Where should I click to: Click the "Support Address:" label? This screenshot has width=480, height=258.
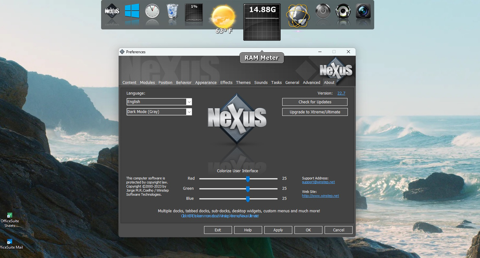pyautogui.click(x=315, y=178)
